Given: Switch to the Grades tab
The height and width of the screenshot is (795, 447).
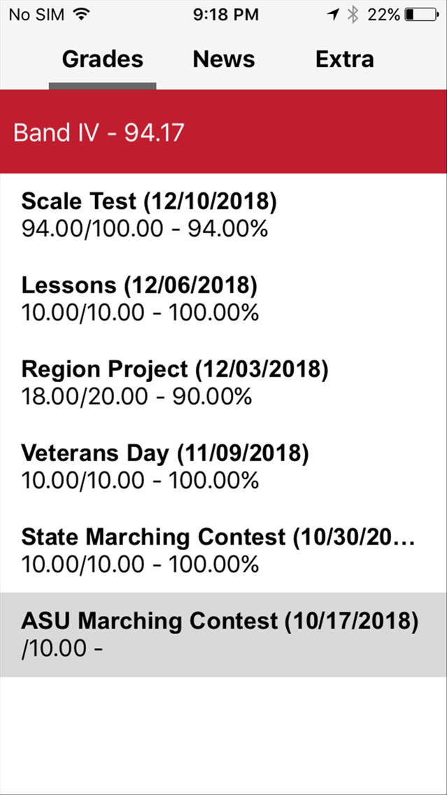Looking at the screenshot, I should pyautogui.click(x=102, y=59).
